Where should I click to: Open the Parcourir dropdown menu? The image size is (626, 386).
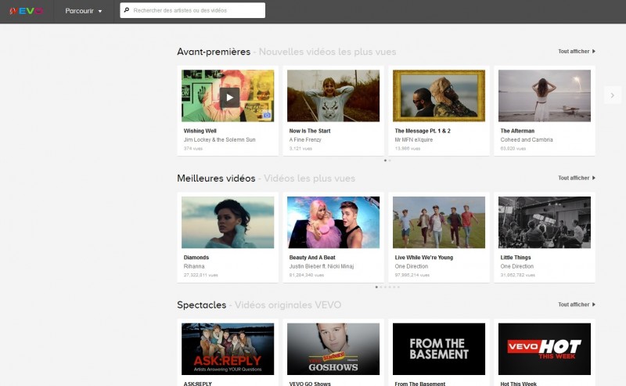pos(84,11)
